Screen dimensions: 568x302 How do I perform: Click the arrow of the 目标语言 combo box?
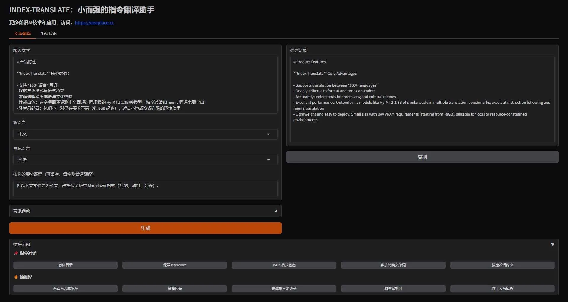(269, 160)
